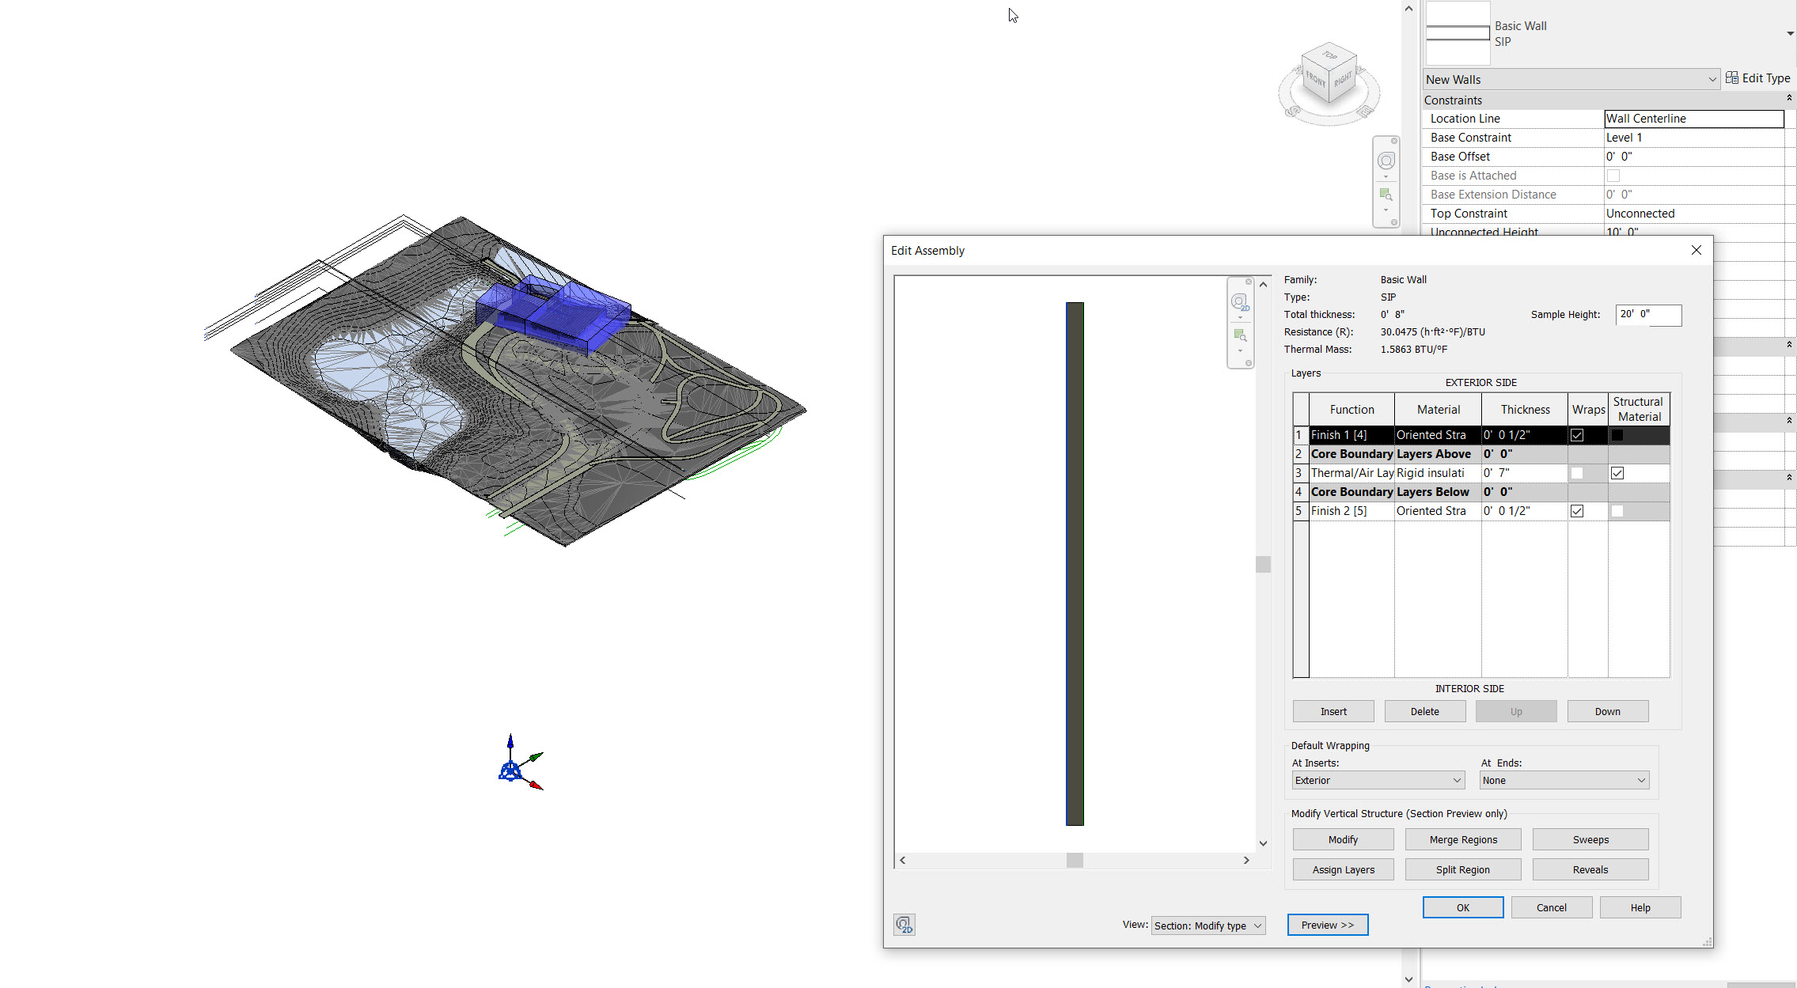Open the View dropdown showing Section: Modify type
The height and width of the screenshot is (988, 1797).
tap(1207, 925)
